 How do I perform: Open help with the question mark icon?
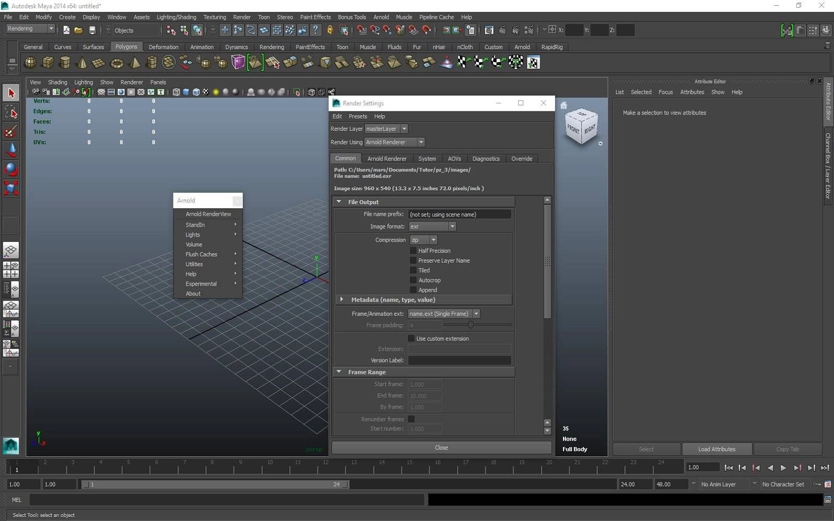pos(315,30)
